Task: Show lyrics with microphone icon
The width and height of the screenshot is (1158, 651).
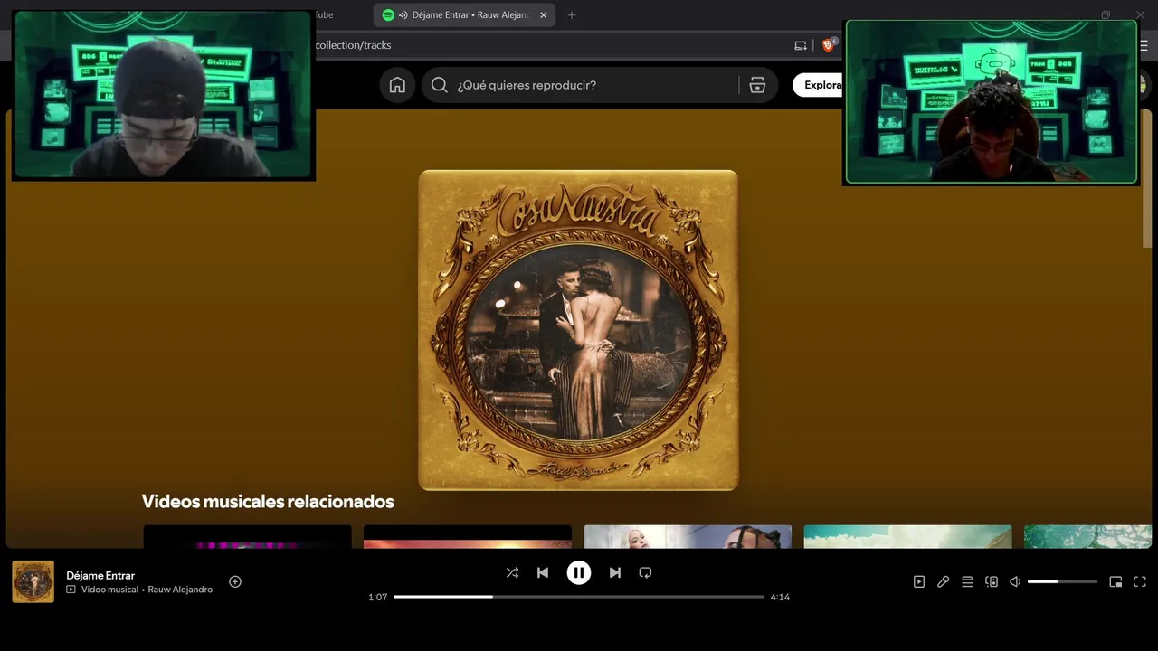Action: pos(943,582)
